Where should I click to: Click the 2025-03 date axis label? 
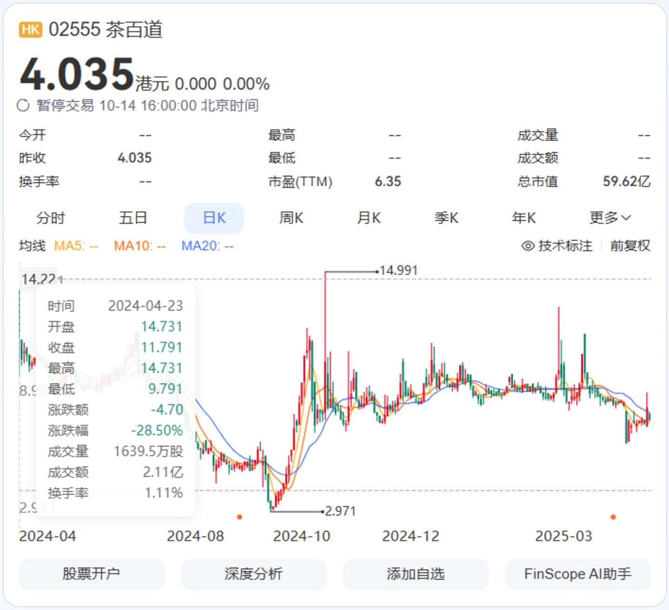[563, 536]
